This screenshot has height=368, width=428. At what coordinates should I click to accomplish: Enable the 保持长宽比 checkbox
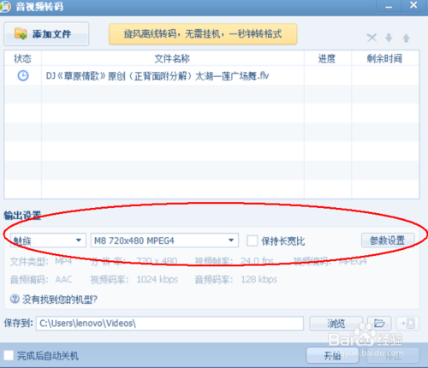(252, 240)
